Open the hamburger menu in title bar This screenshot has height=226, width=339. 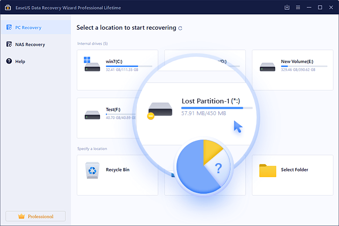click(298, 7)
